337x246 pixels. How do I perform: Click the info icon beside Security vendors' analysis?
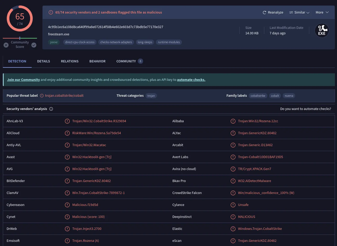(x=51, y=109)
